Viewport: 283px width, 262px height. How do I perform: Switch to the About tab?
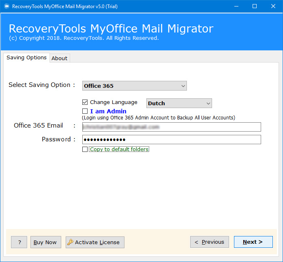[60, 58]
